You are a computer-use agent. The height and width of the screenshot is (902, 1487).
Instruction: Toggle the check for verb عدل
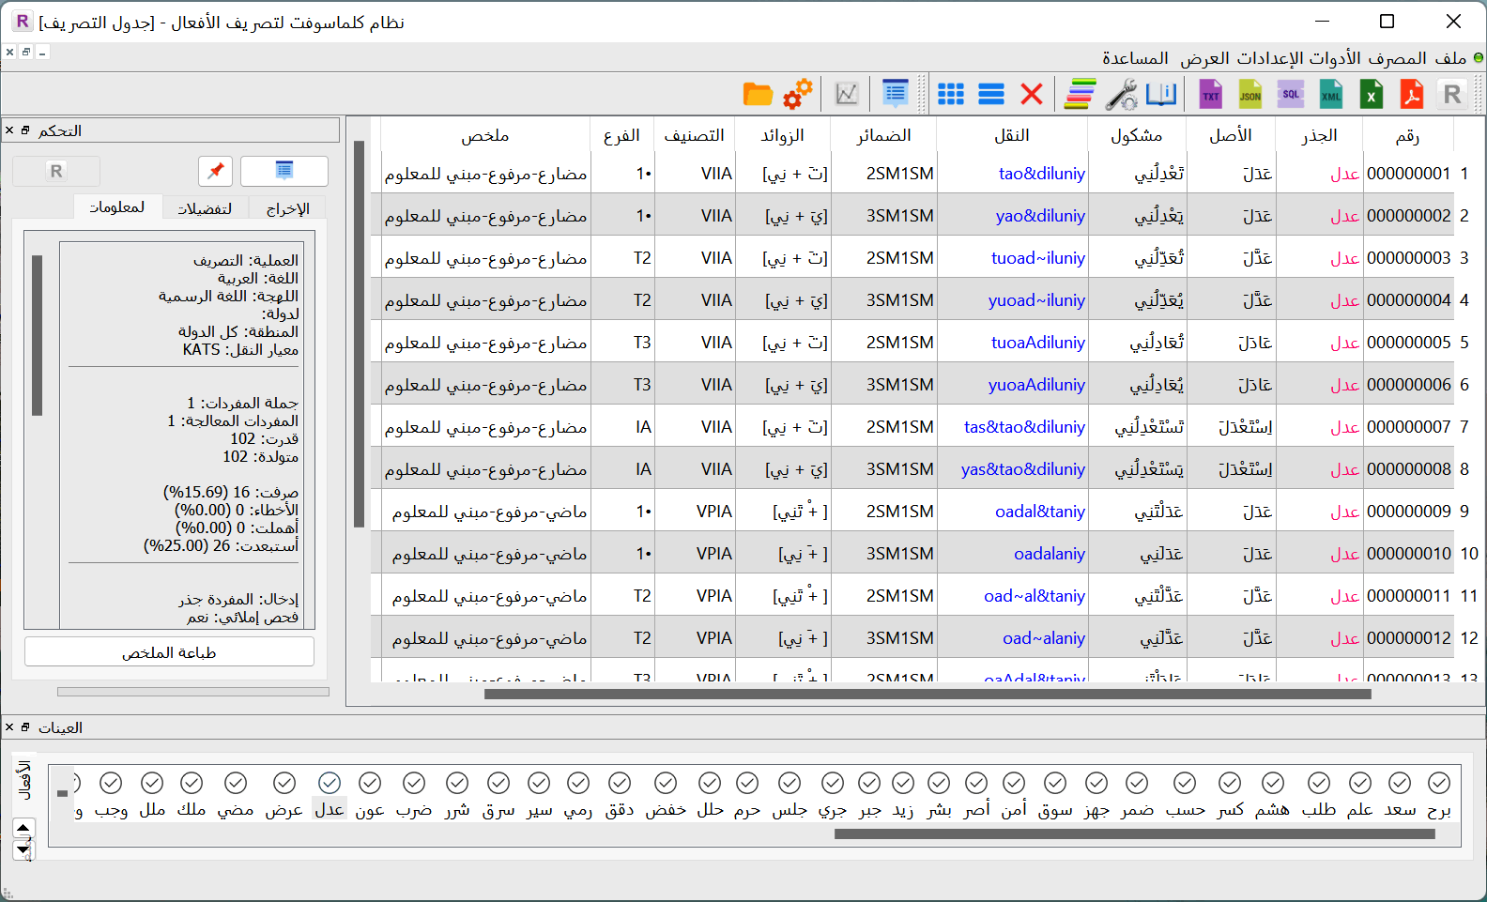(329, 783)
